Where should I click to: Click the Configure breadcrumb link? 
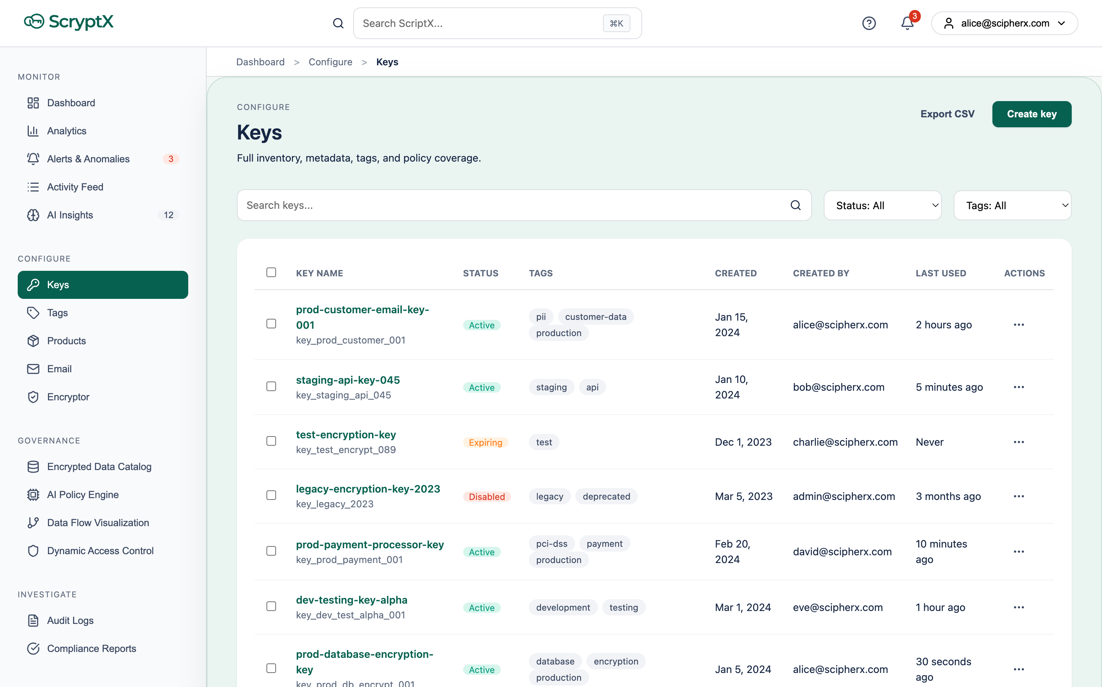330,62
